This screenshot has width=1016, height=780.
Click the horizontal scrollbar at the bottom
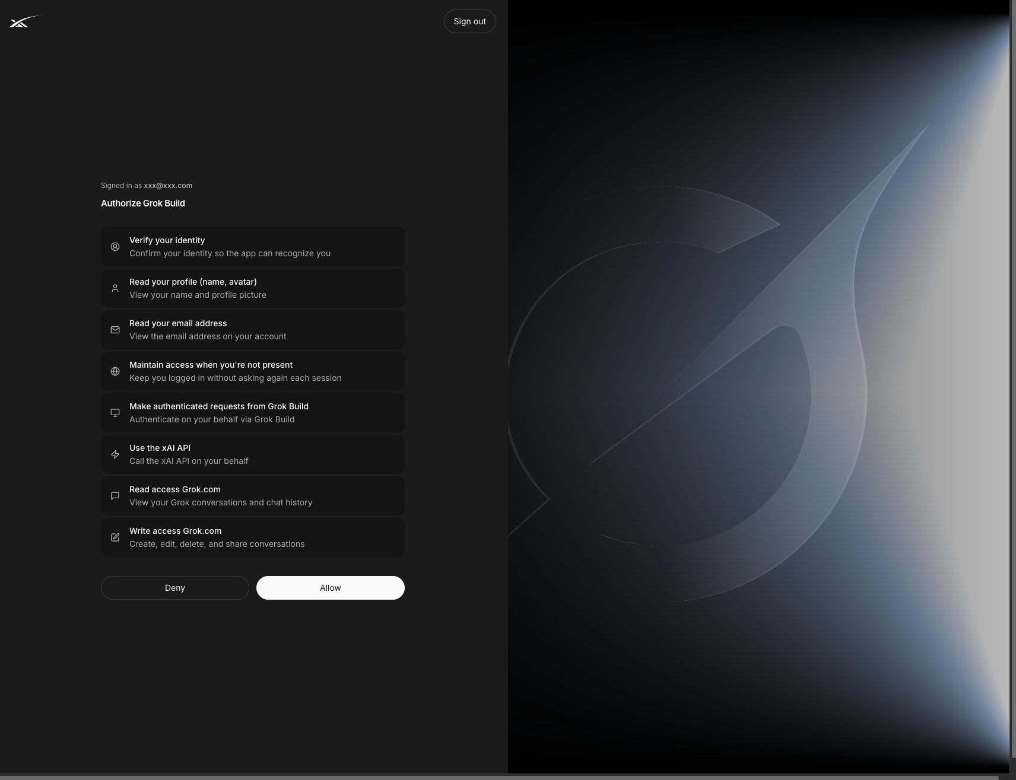[x=499, y=777]
